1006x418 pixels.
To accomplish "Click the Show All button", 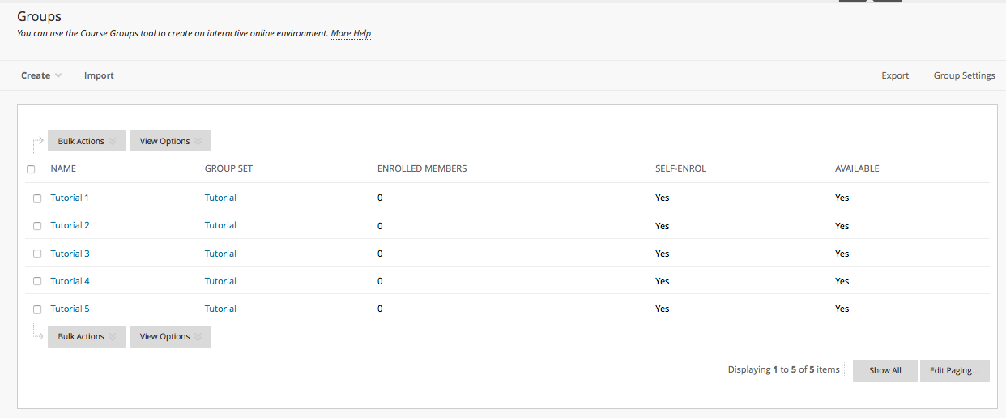I will click(x=885, y=370).
